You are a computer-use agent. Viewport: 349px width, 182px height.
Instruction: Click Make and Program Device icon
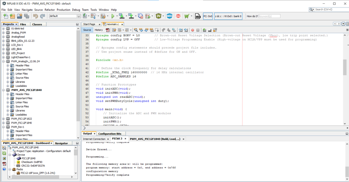(x=121, y=16)
